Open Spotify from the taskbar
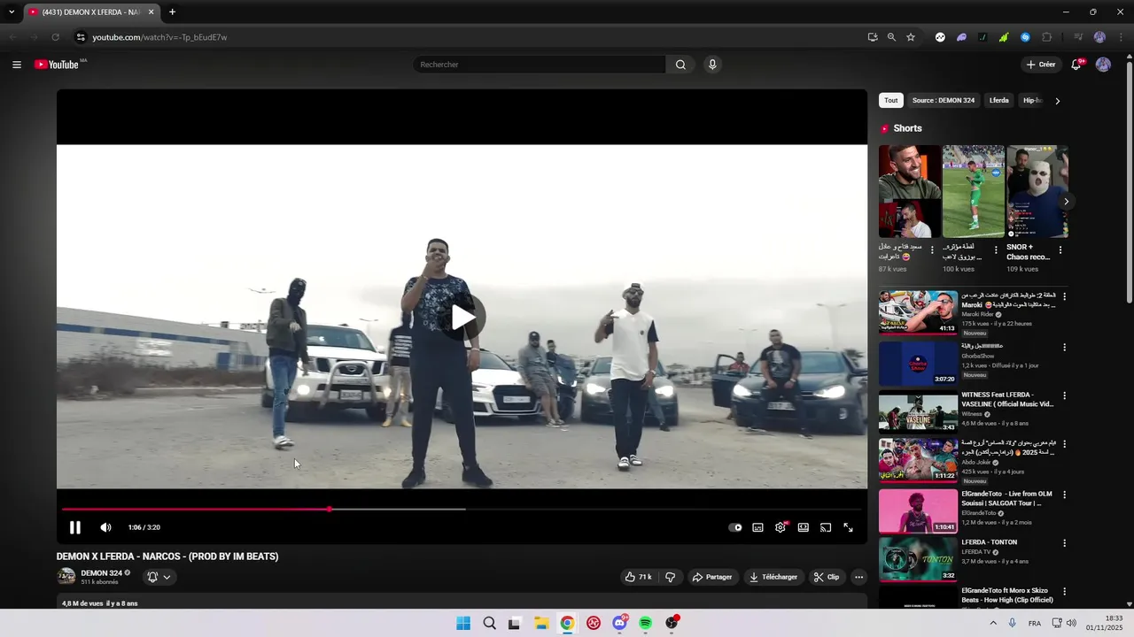The image size is (1134, 637). (646, 623)
